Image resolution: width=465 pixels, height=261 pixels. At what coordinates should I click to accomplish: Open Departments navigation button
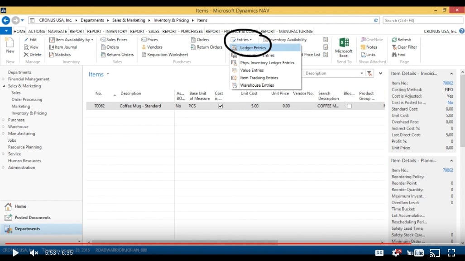[41, 229]
